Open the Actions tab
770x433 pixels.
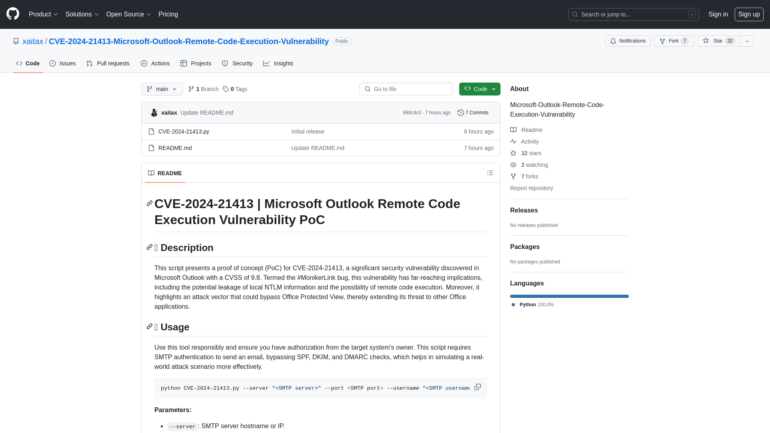155,63
